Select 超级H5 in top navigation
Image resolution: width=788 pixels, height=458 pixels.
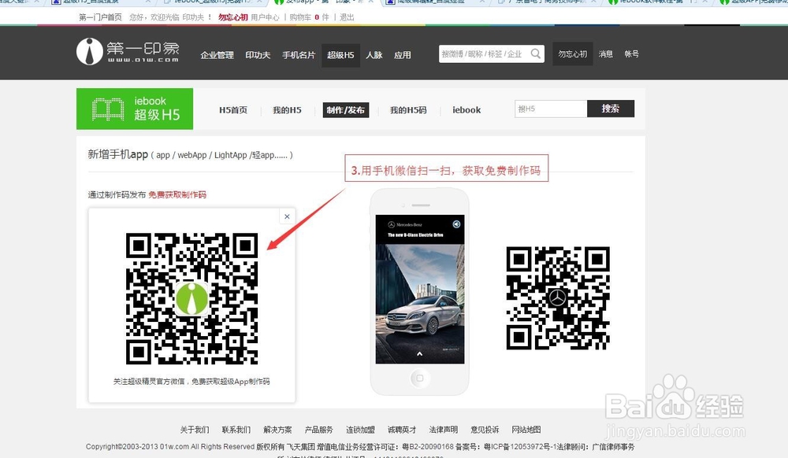coord(340,55)
